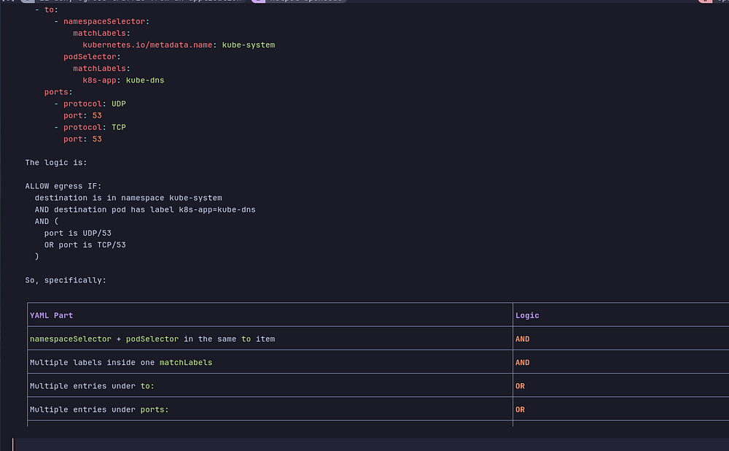Click AND in the namespaceSelector + podSelector row
This screenshot has width=729, height=451.
[522, 339]
